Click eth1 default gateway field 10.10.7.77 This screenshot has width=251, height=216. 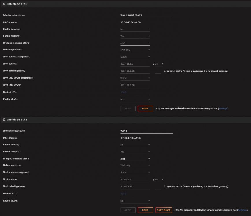135,187
